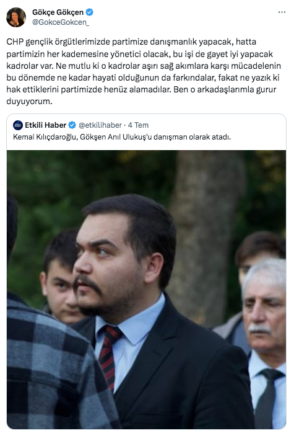Viewport: 294px width, 436px height.
Task: Click the blue verified badge beside Gökçe Gökçen
Action: [x=89, y=12]
